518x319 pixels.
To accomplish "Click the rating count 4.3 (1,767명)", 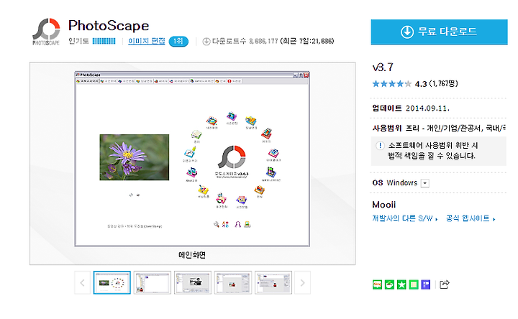I will tap(437, 84).
